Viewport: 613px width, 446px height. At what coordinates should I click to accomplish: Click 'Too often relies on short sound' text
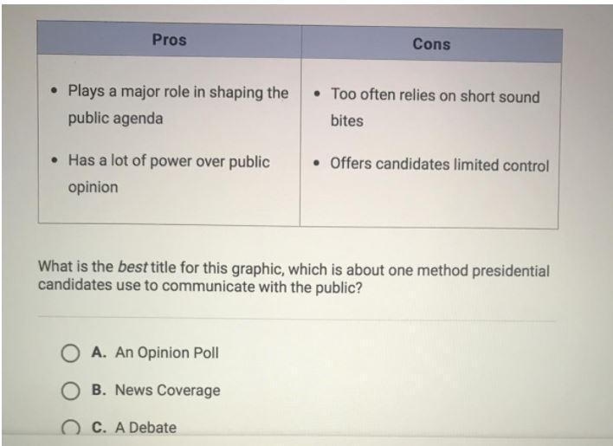pyautogui.click(x=436, y=96)
